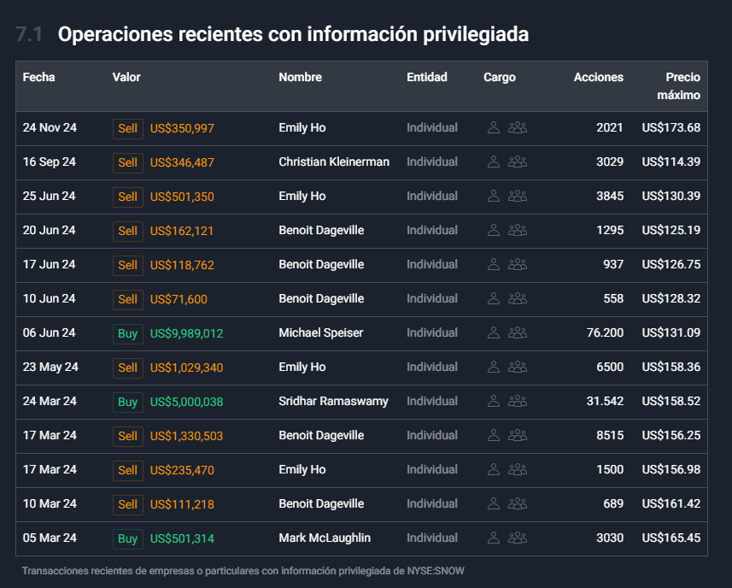Click group icon in 20 Jun 24 Benoit Dageville row
Viewport: 732px width, 588px height.
click(518, 230)
